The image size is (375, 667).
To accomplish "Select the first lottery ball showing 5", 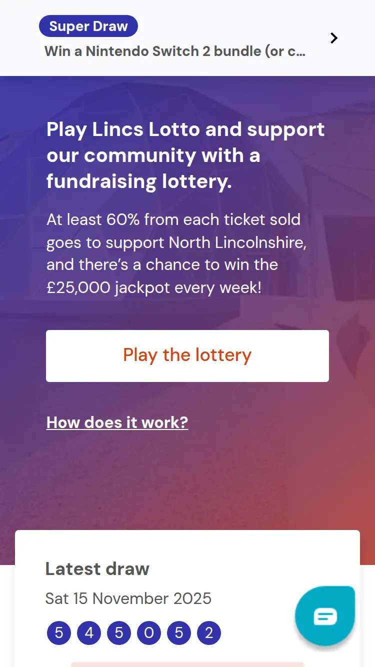I will tap(58, 632).
